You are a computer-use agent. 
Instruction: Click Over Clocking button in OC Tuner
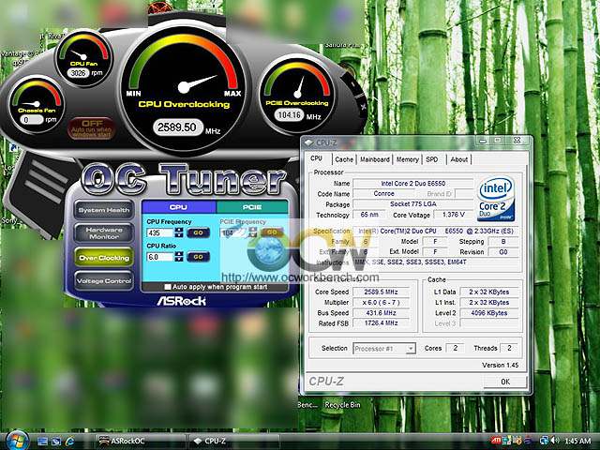point(104,258)
